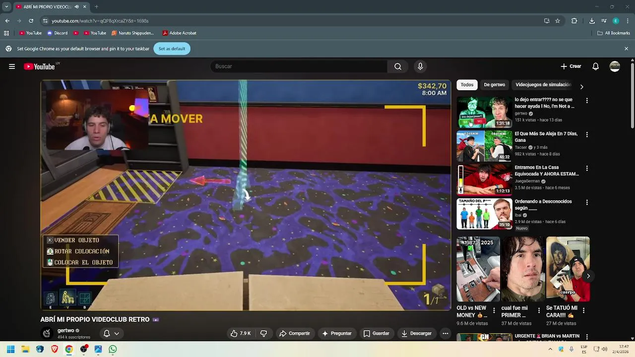Click the install app icon in address bar

point(547,21)
